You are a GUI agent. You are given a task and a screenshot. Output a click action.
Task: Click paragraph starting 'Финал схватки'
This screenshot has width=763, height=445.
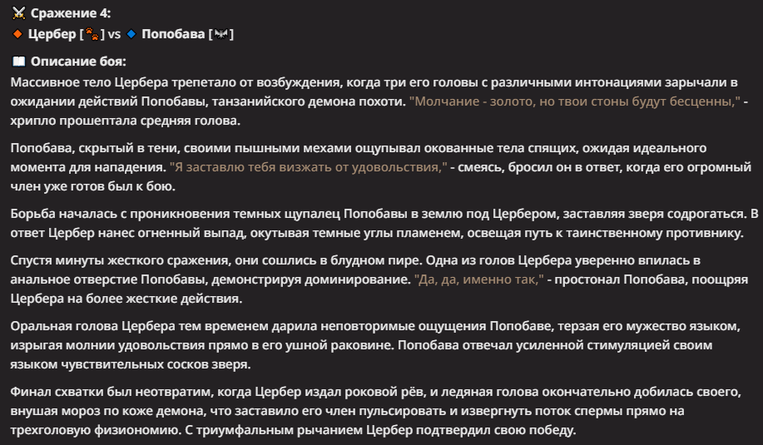pos(375,411)
